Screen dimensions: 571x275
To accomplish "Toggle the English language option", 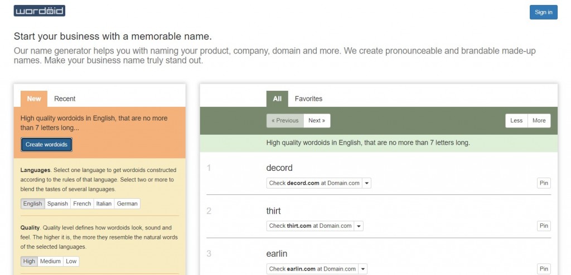I will (x=32, y=203).
